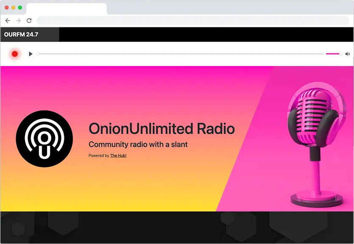This screenshot has width=354, height=244.
Task: Mute audio using the speaker icon
Action: pyautogui.click(x=348, y=54)
